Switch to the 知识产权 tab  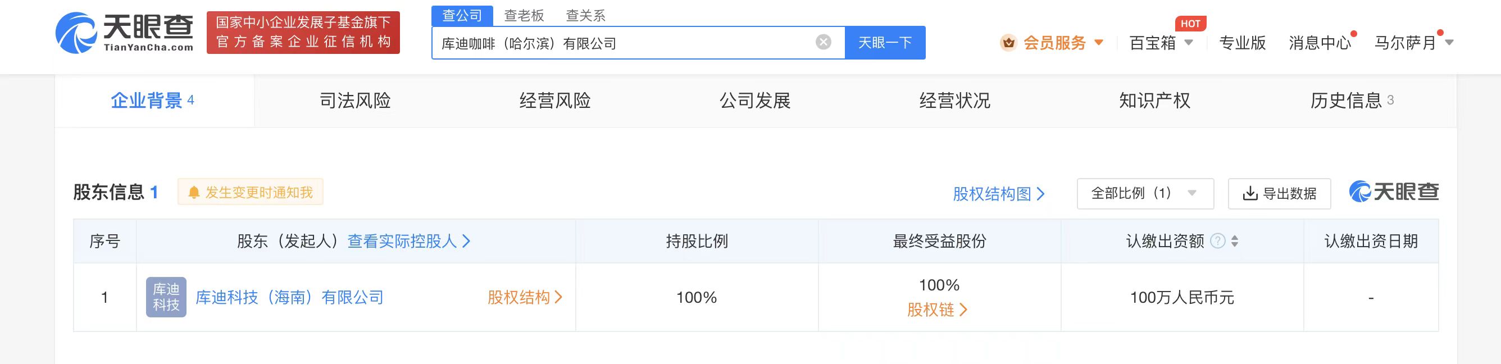(x=1154, y=101)
